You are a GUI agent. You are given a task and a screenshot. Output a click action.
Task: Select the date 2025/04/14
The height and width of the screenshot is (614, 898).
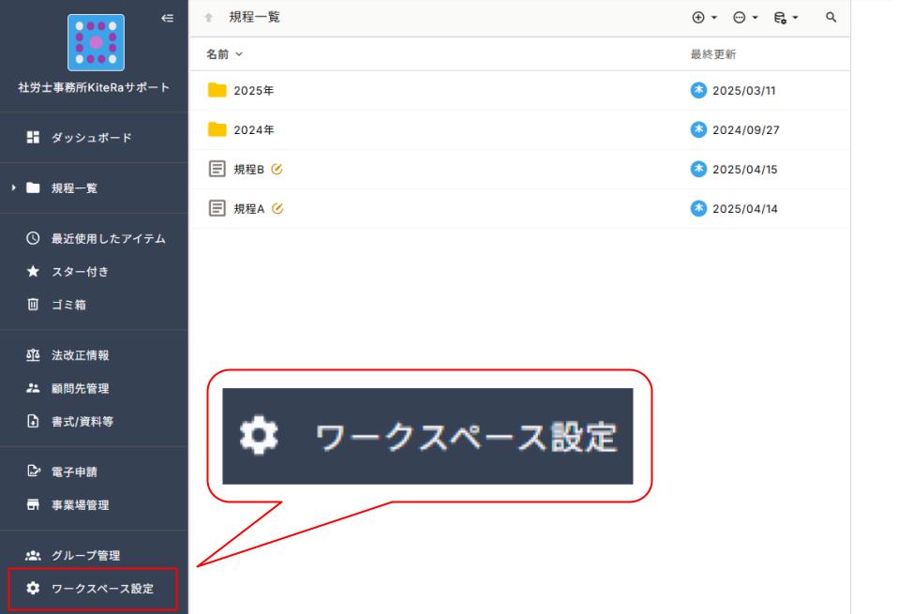(745, 209)
